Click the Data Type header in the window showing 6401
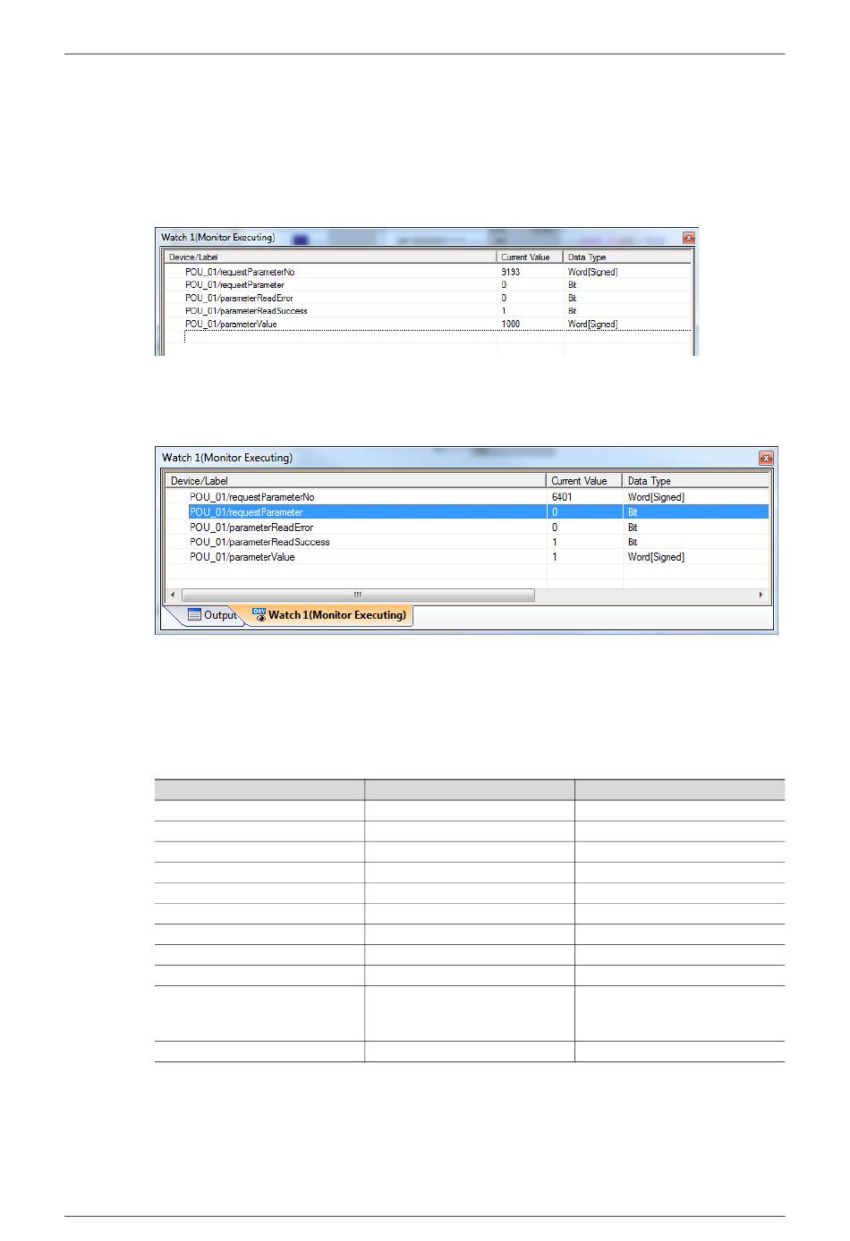Image resolution: width=850 pixels, height=1241 pixels. (x=695, y=481)
